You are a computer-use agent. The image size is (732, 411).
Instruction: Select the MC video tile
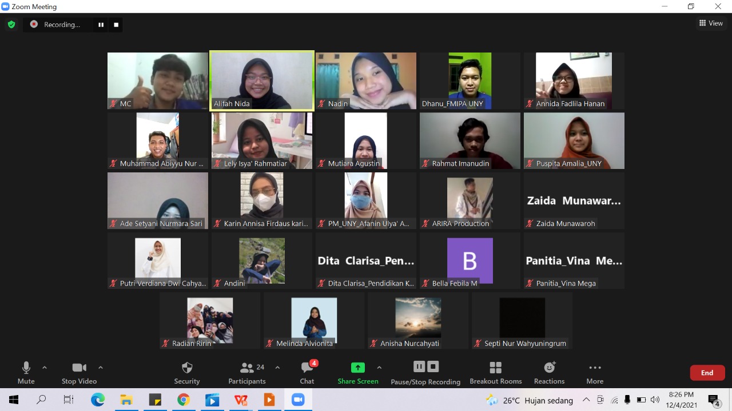[158, 80]
